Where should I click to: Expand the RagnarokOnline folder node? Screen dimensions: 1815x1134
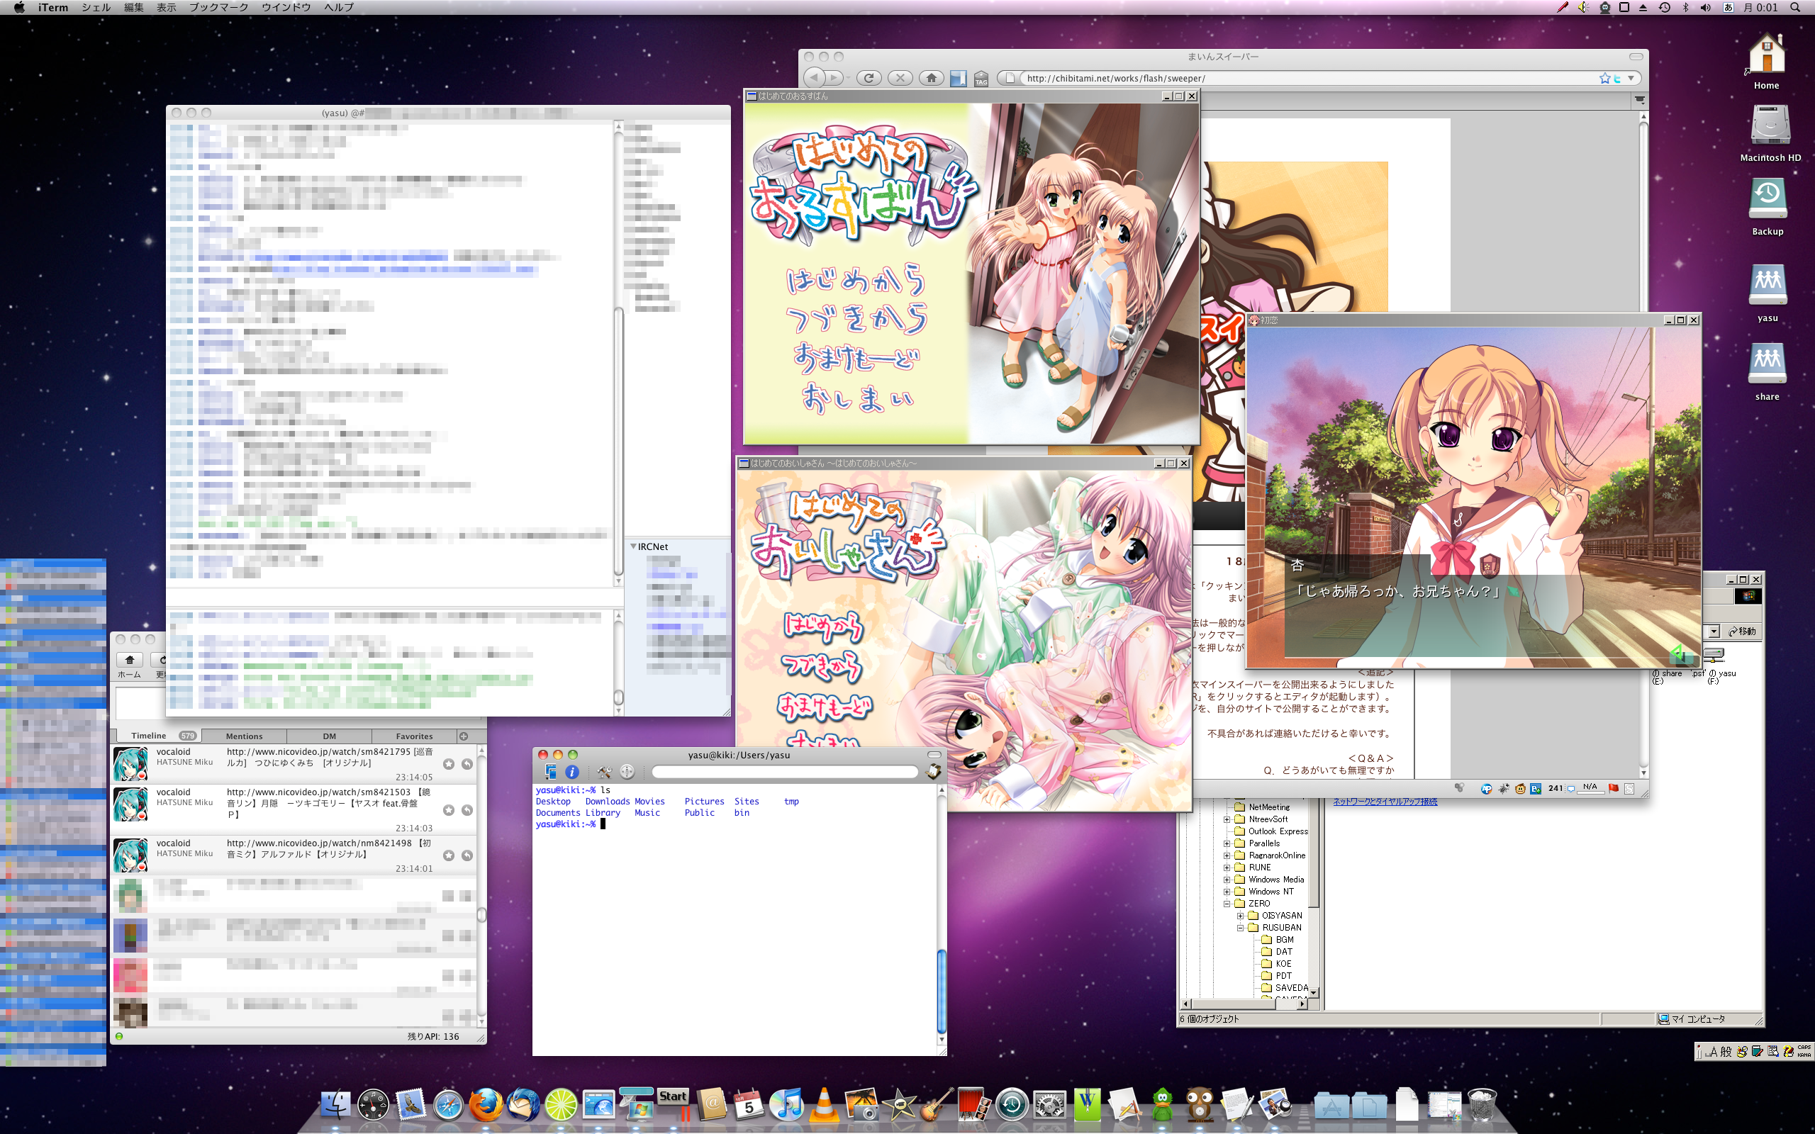pos(1227,855)
